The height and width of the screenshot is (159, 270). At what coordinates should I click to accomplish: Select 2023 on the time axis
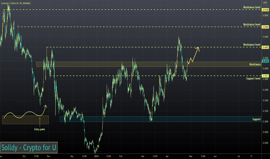(x=96, y=156)
